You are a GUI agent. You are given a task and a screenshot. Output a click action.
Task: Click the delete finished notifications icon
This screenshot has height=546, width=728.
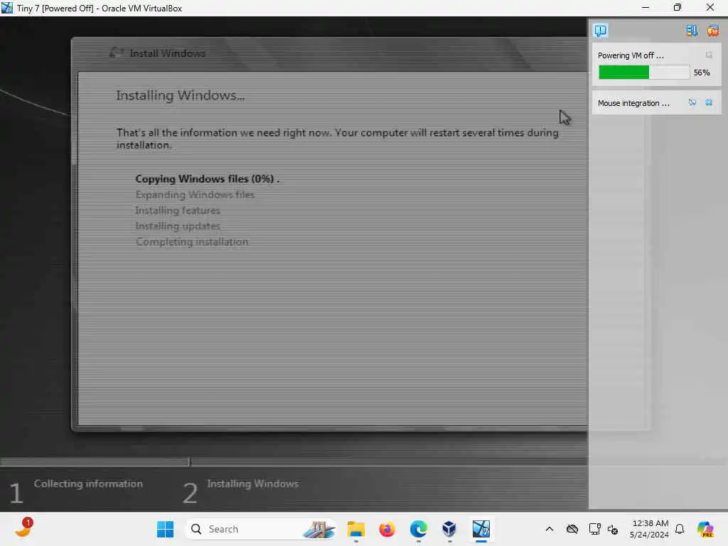[712, 31]
